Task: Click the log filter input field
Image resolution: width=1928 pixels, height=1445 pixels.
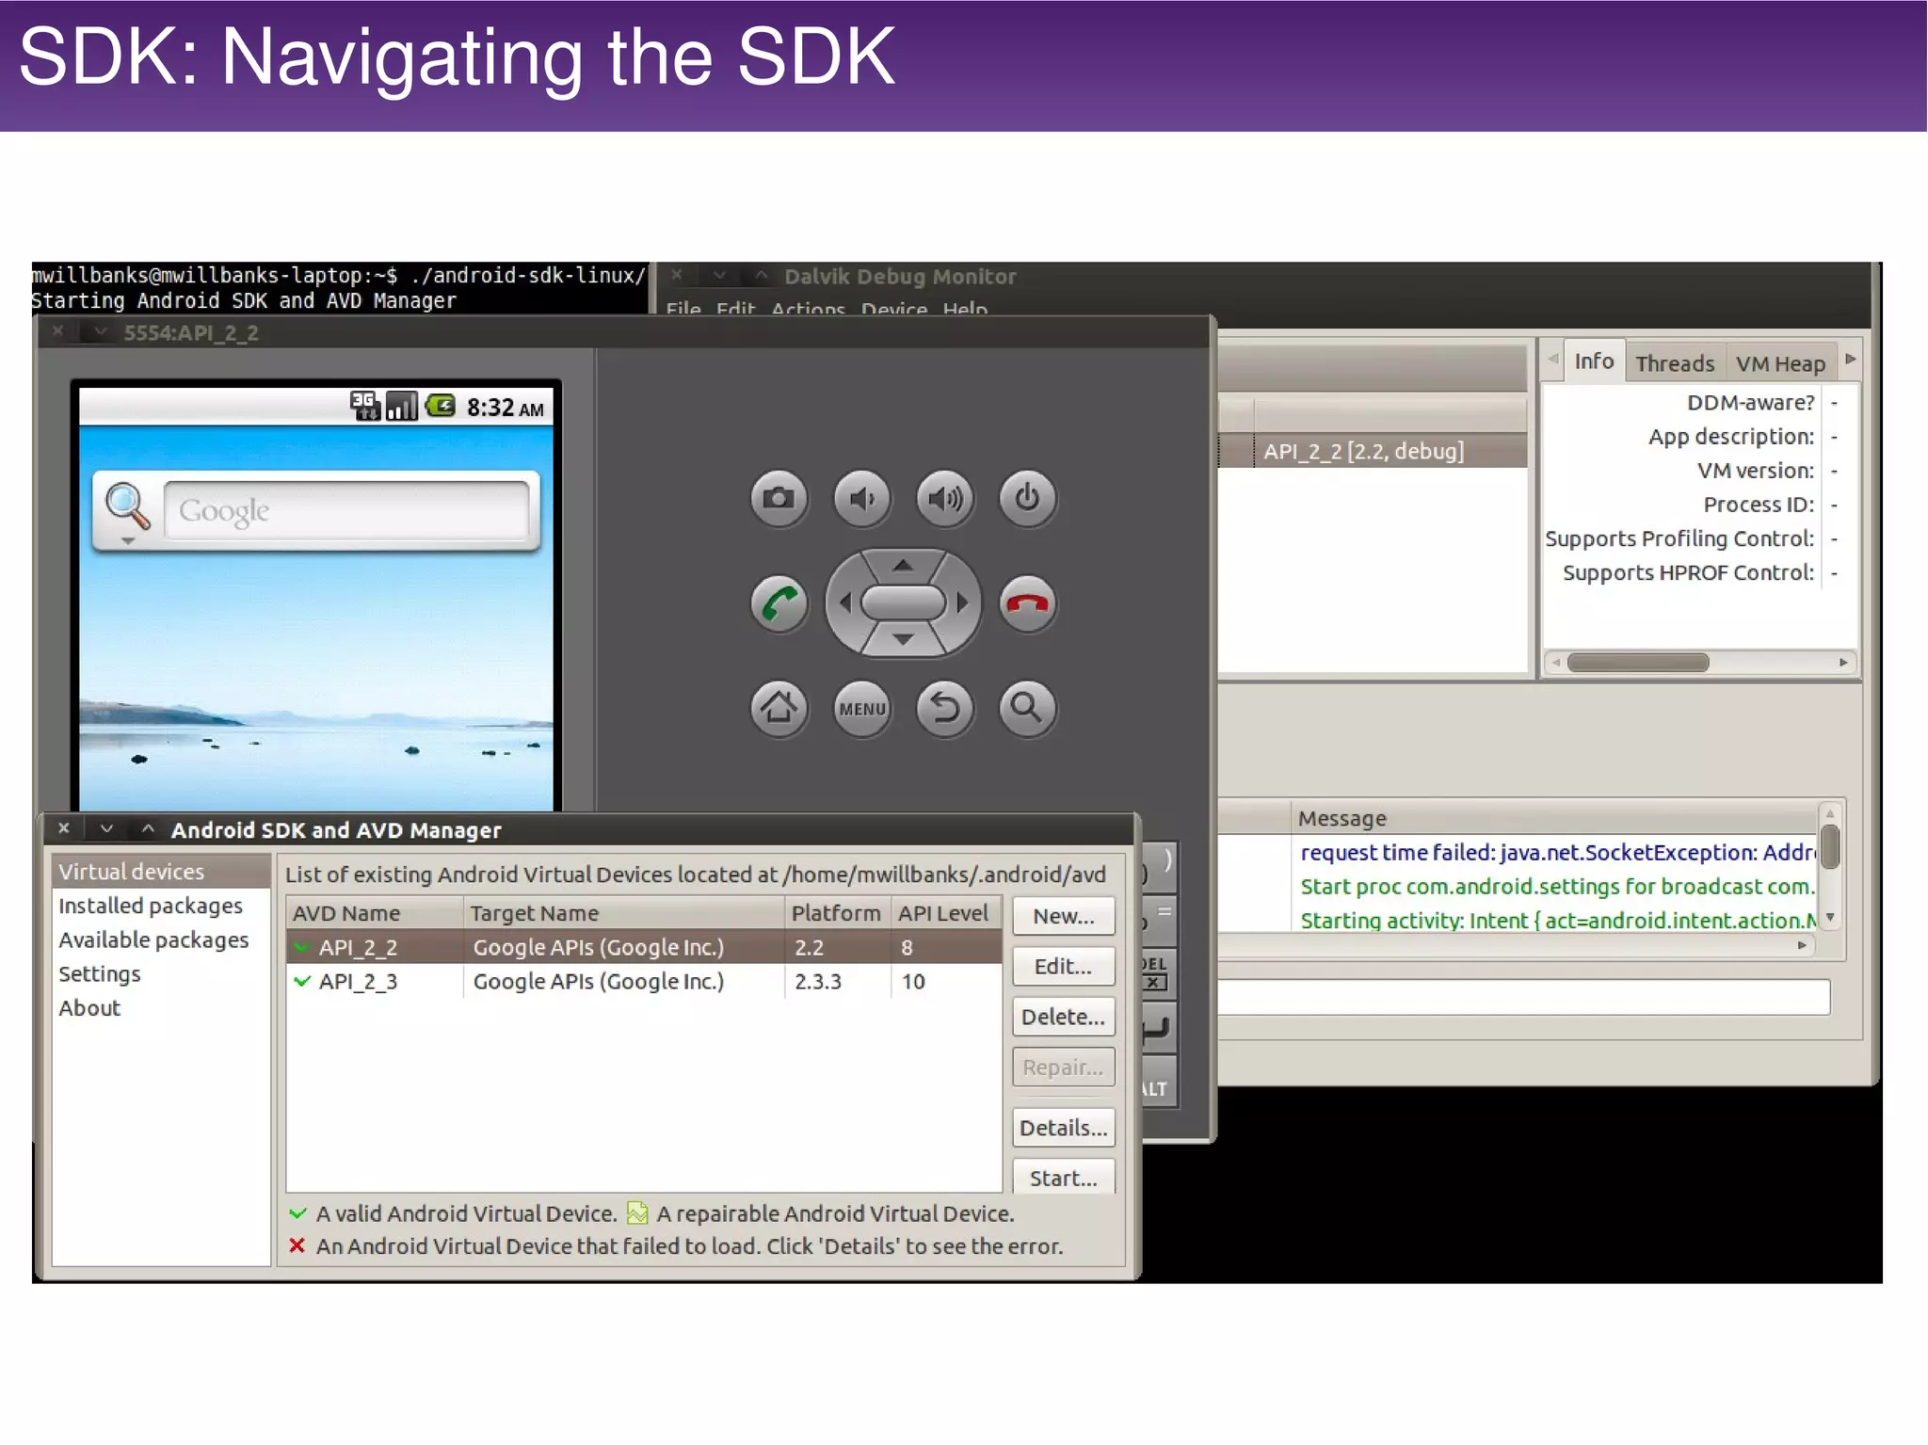Action: [1524, 997]
